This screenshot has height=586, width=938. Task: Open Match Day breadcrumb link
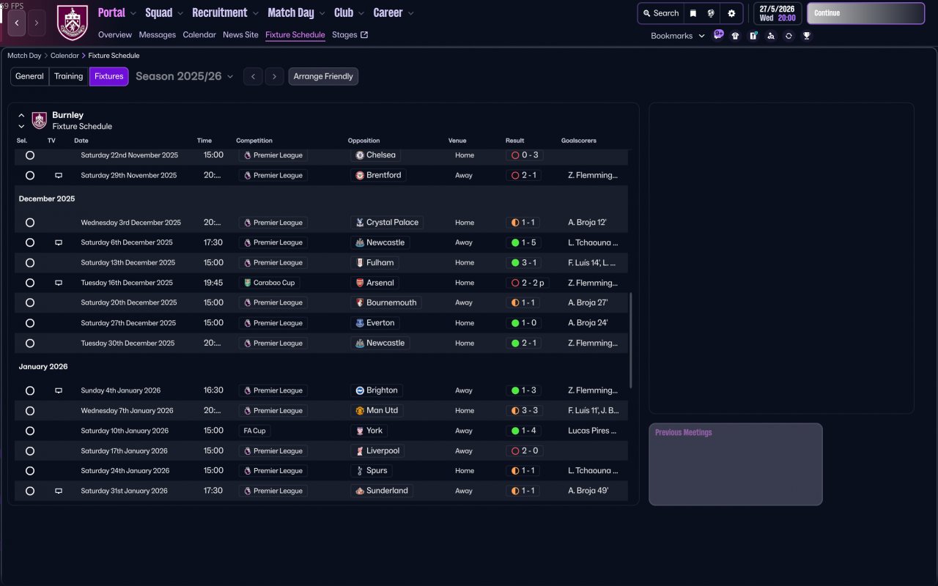[24, 56]
